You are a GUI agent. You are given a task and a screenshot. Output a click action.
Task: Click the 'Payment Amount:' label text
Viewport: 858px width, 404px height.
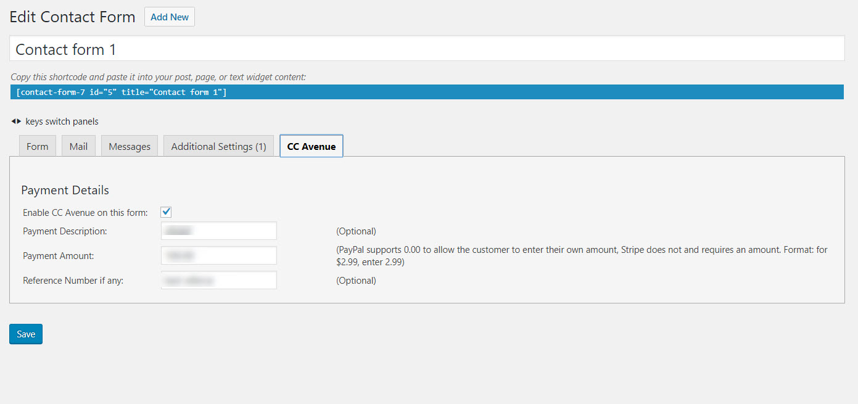click(x=58, y=255)
